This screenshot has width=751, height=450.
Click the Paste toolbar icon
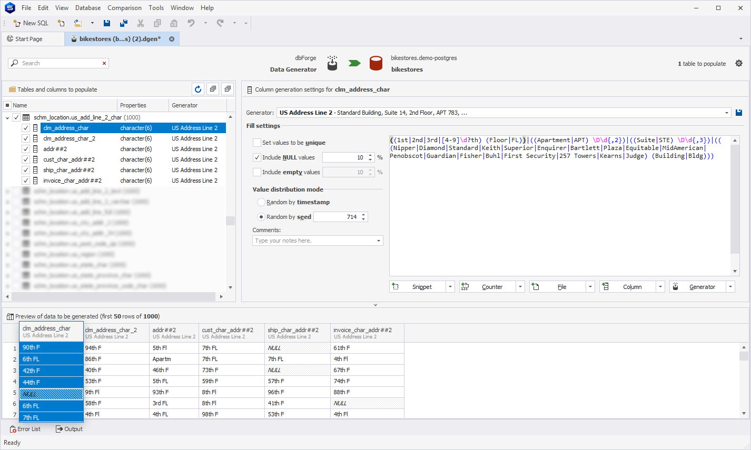pos(174,23)
